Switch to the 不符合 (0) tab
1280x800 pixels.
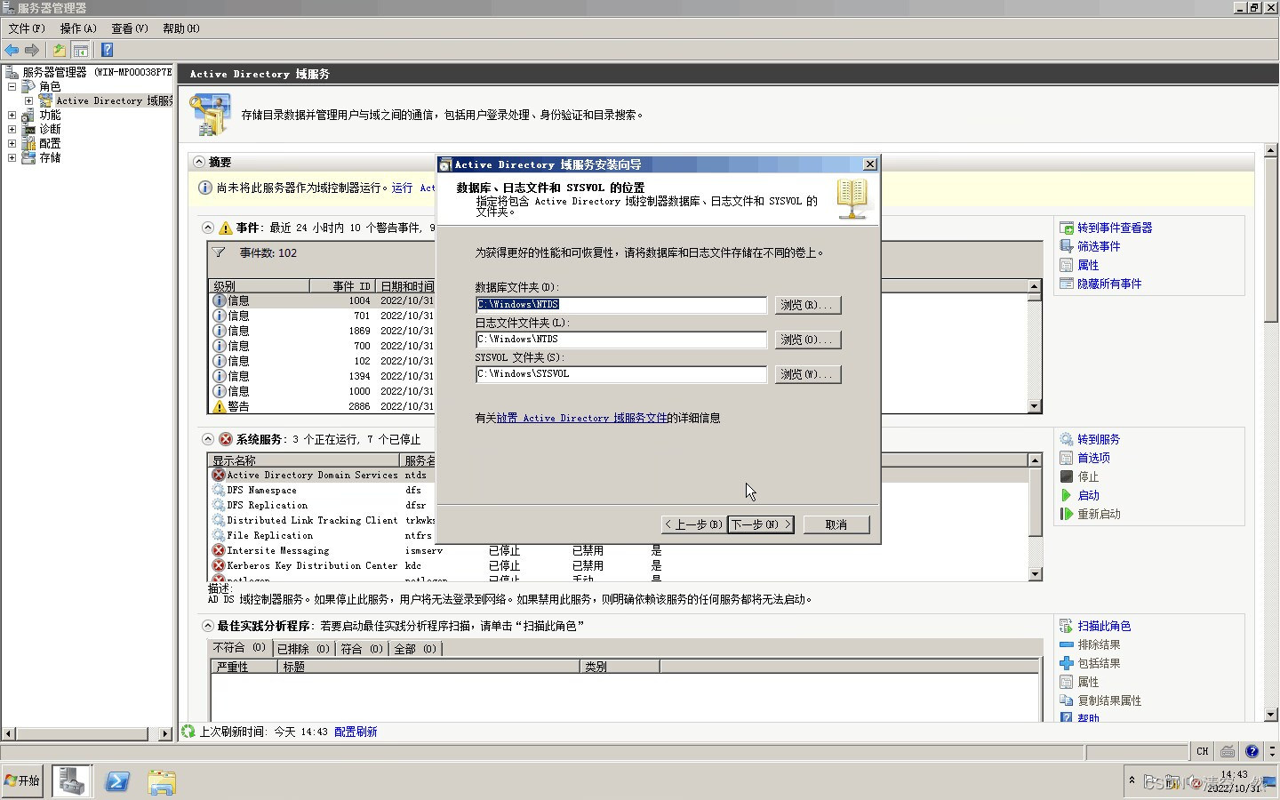[239, 648]
